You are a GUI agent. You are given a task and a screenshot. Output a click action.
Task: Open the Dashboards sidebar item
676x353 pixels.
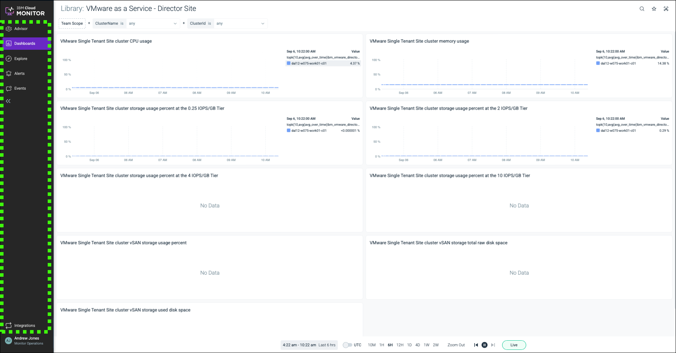pos(27,43)
